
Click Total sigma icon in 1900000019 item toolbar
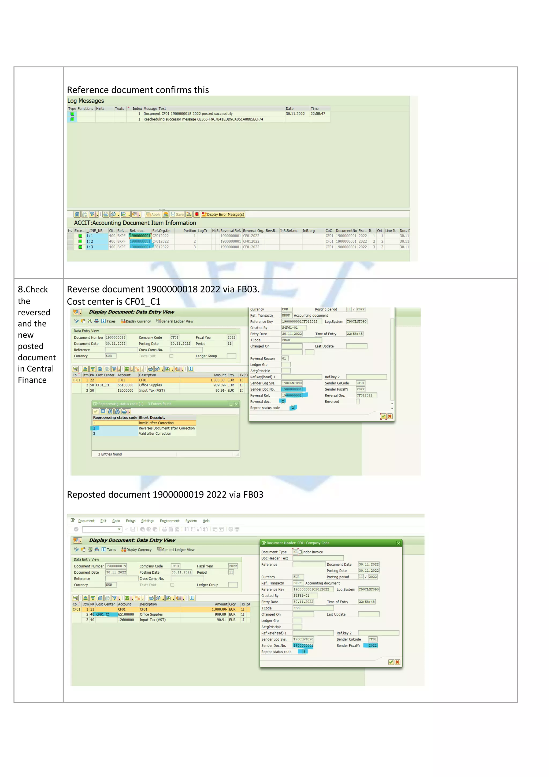pyautogui.click(x=127, y=598)
